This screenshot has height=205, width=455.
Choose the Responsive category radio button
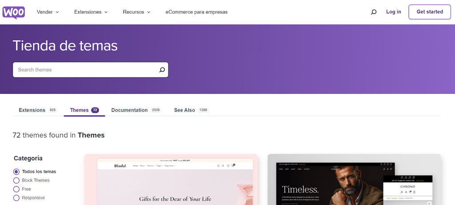tap(16, 198)
